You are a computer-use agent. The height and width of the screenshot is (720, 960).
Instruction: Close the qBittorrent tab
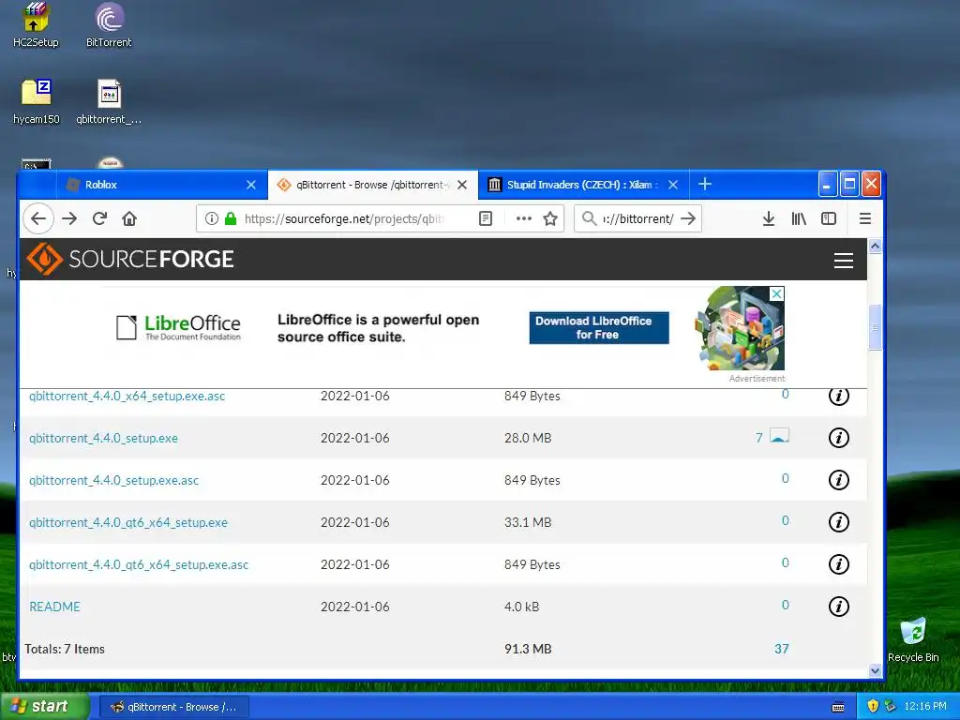tap(462, 185)
